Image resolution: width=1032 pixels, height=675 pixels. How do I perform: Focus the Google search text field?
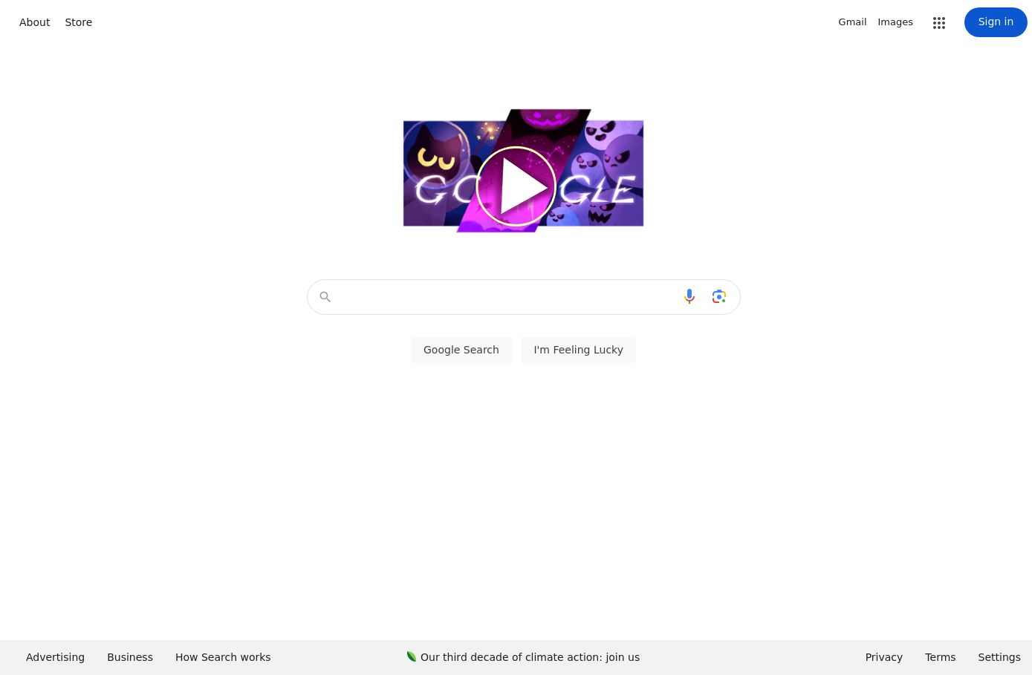coord(507,296)
